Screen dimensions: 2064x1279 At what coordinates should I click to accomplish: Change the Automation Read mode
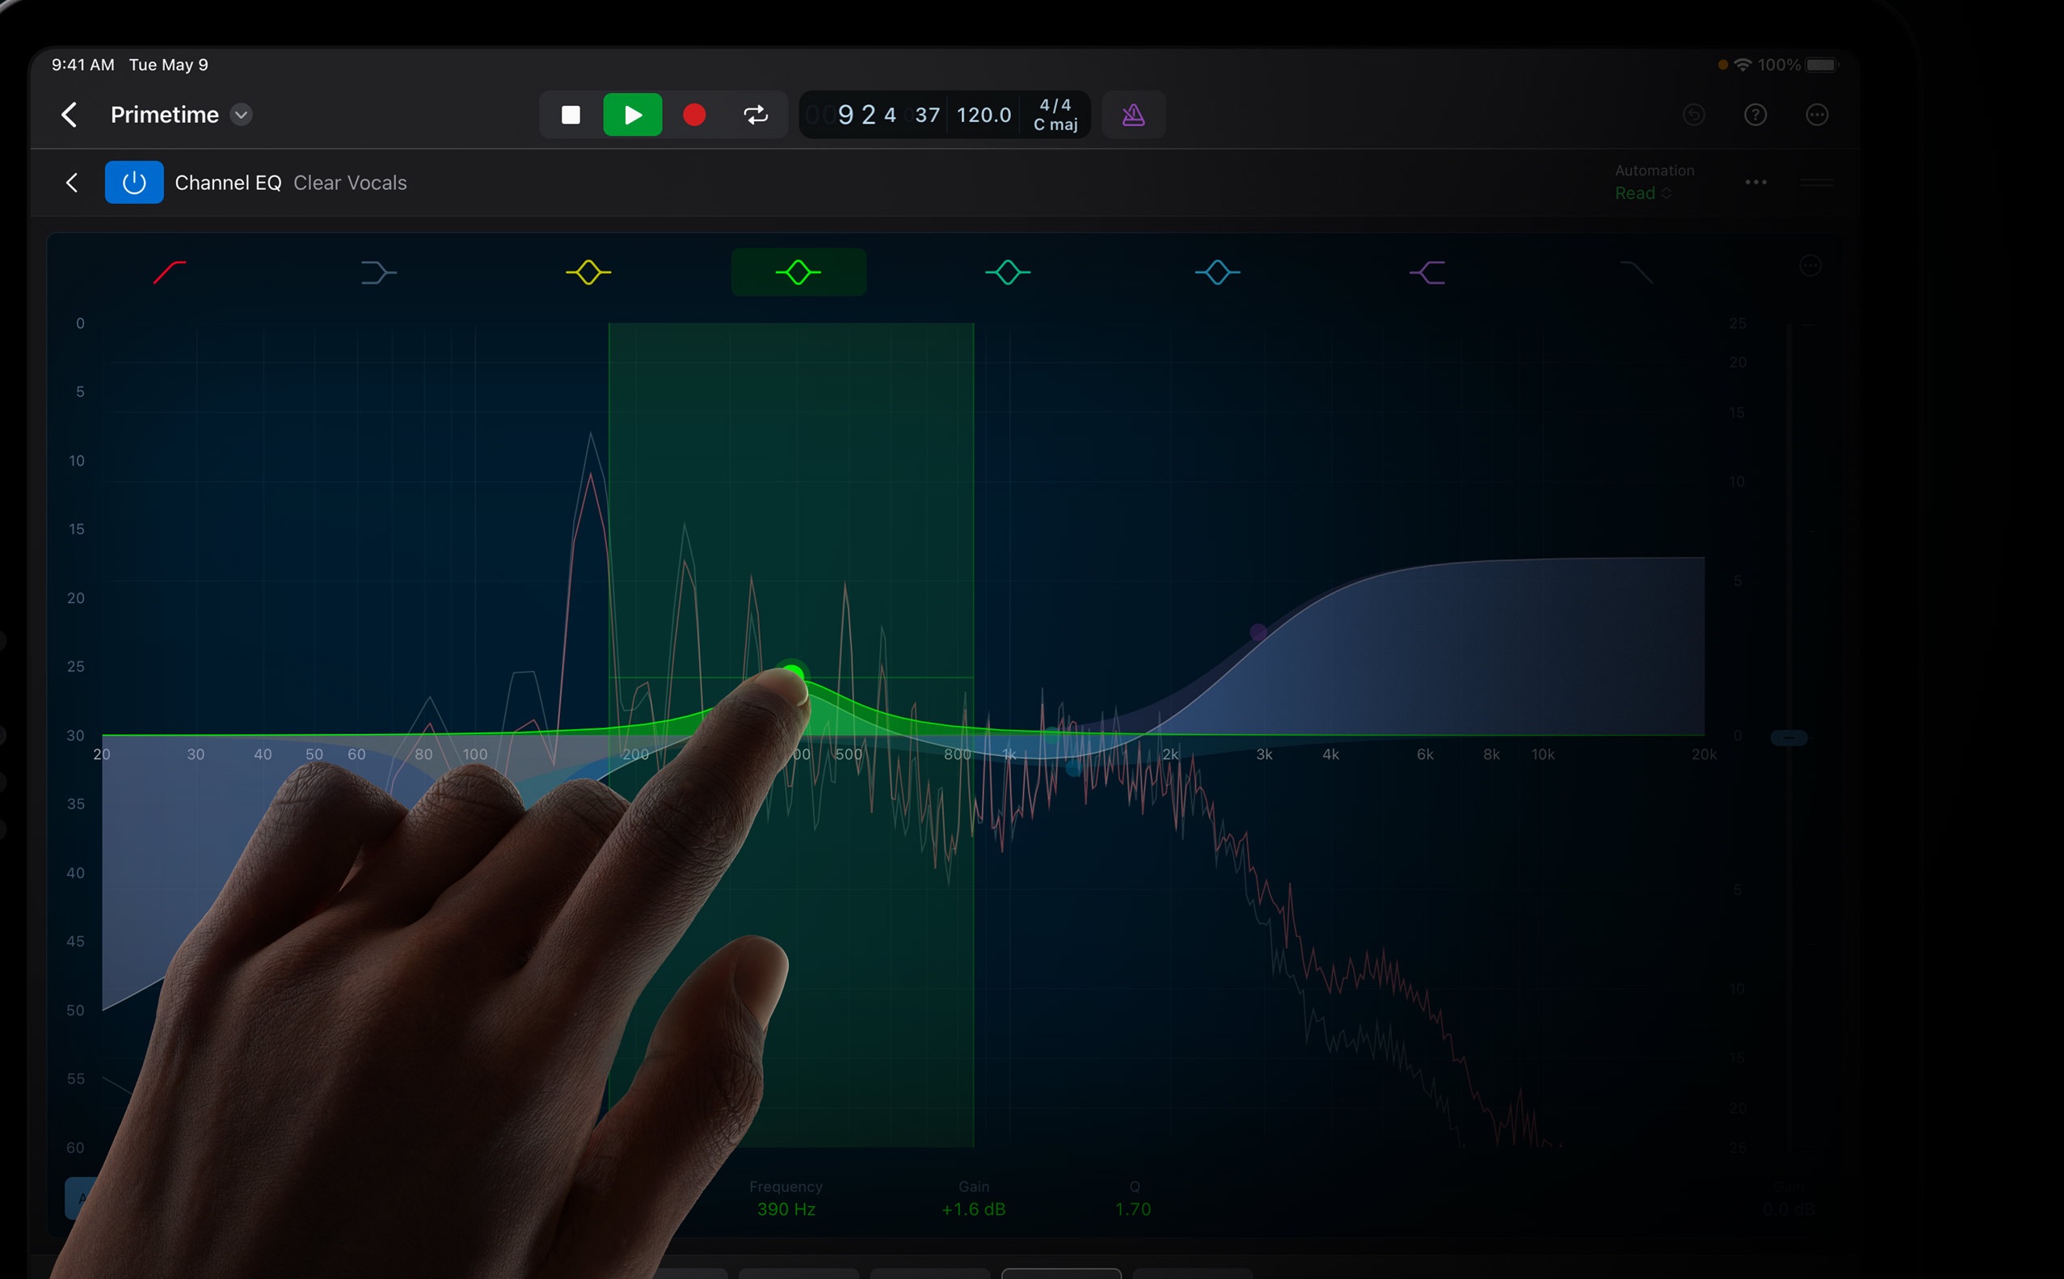(x=1642, y=193)
